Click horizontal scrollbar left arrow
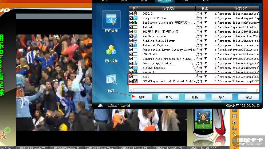268x149 pixels. [131, 90]
